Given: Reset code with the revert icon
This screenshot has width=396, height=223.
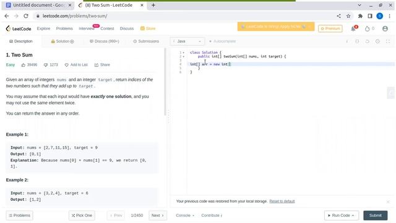Looking at the screenshot, I should 367,42.
